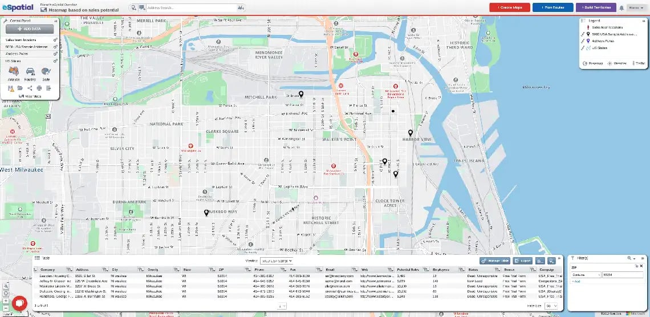Click the map marker near Harbor View
Viewport: 650px width, 317px height.
coord(411,133)
